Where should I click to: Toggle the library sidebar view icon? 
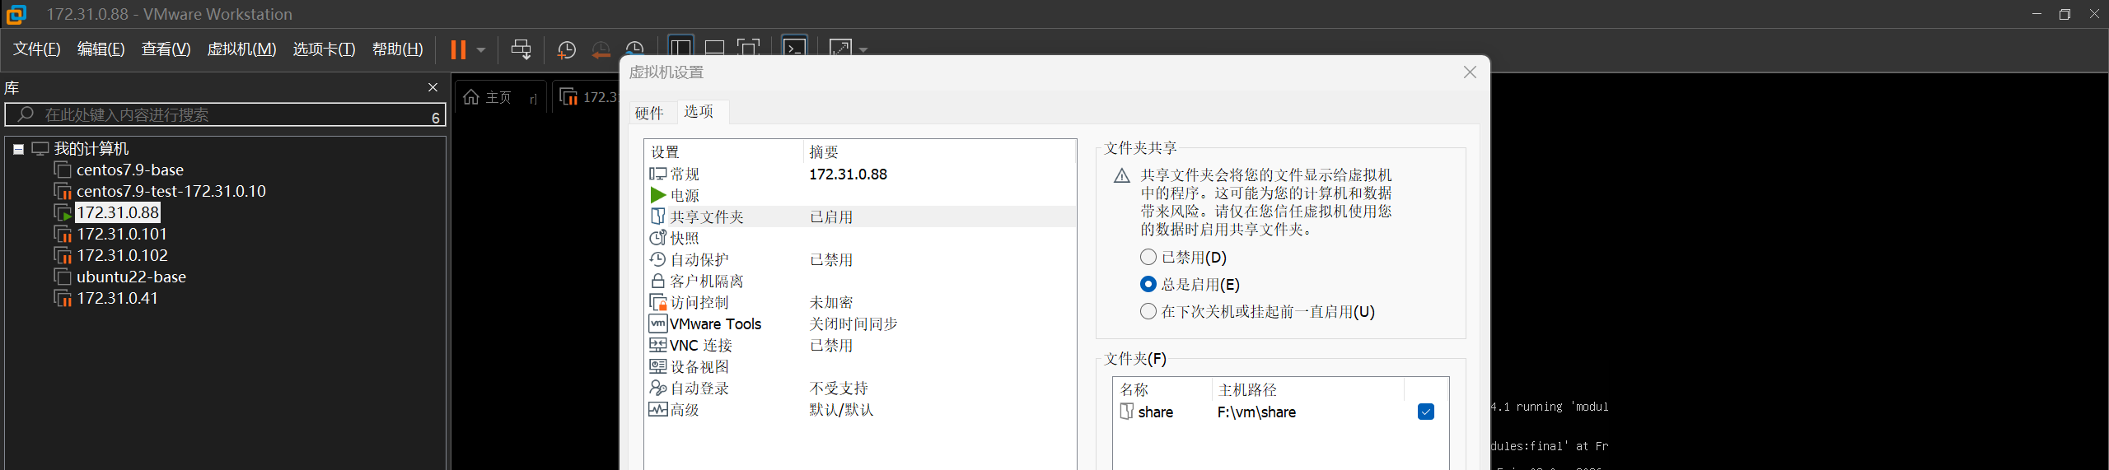[x=680, y=48]
